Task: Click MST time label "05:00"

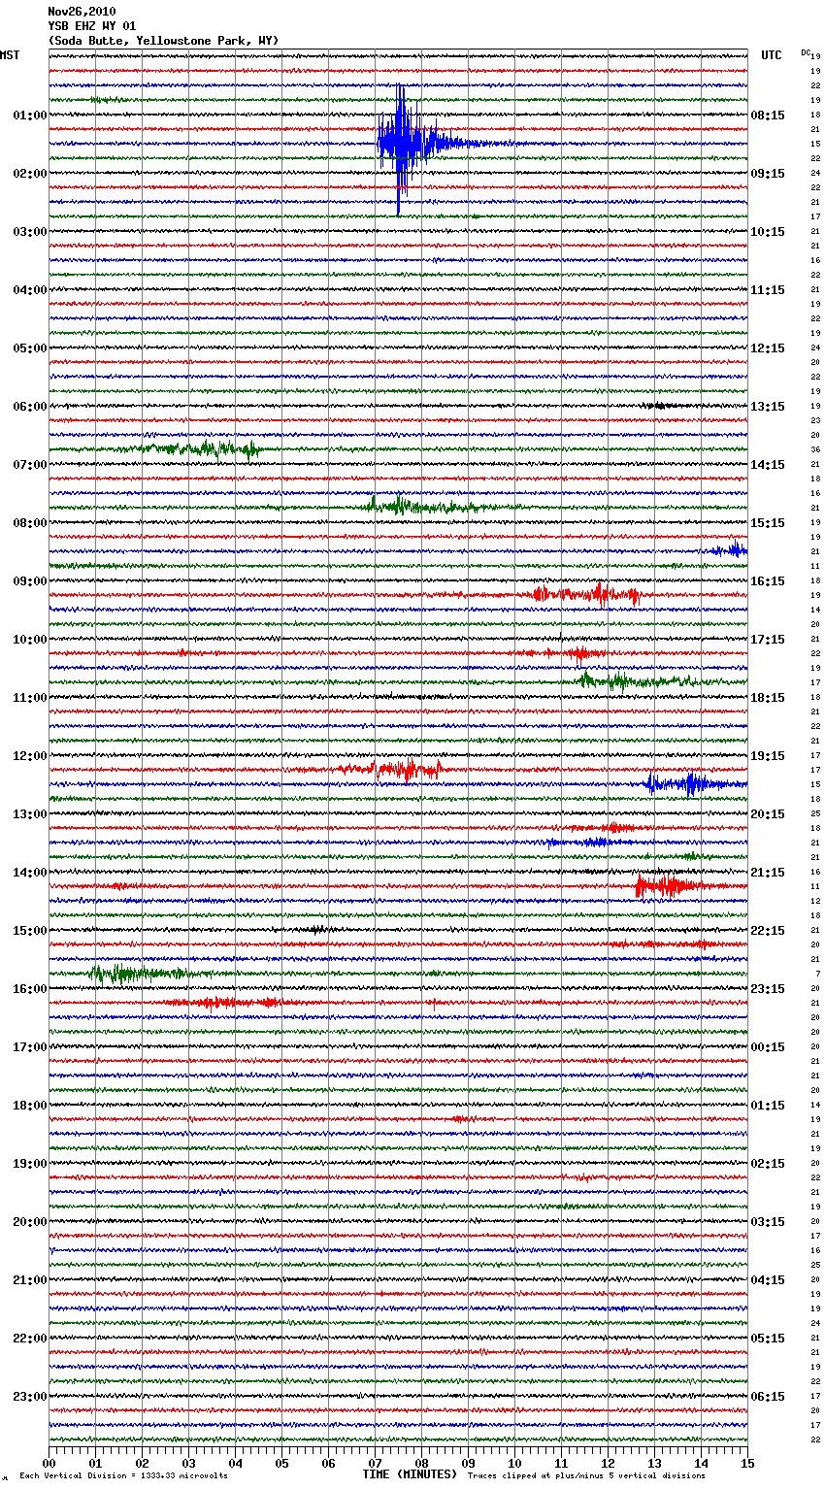Action: [x=29, y=348]
